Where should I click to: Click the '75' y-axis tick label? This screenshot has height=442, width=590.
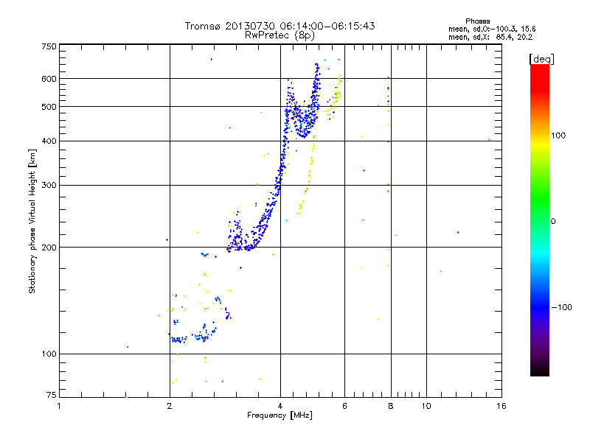tap(52, 395)
